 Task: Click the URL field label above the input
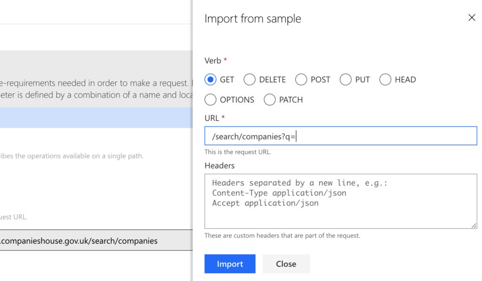tap(211, 118)
